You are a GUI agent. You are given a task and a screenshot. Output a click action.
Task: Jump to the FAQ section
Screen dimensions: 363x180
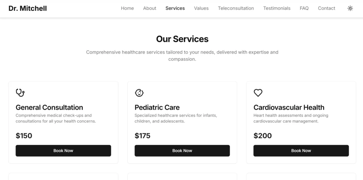point(304,8)
